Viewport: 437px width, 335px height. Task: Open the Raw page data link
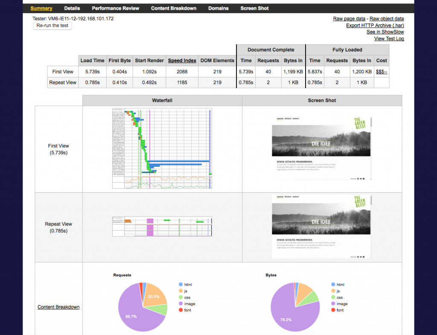pos(349,19)
